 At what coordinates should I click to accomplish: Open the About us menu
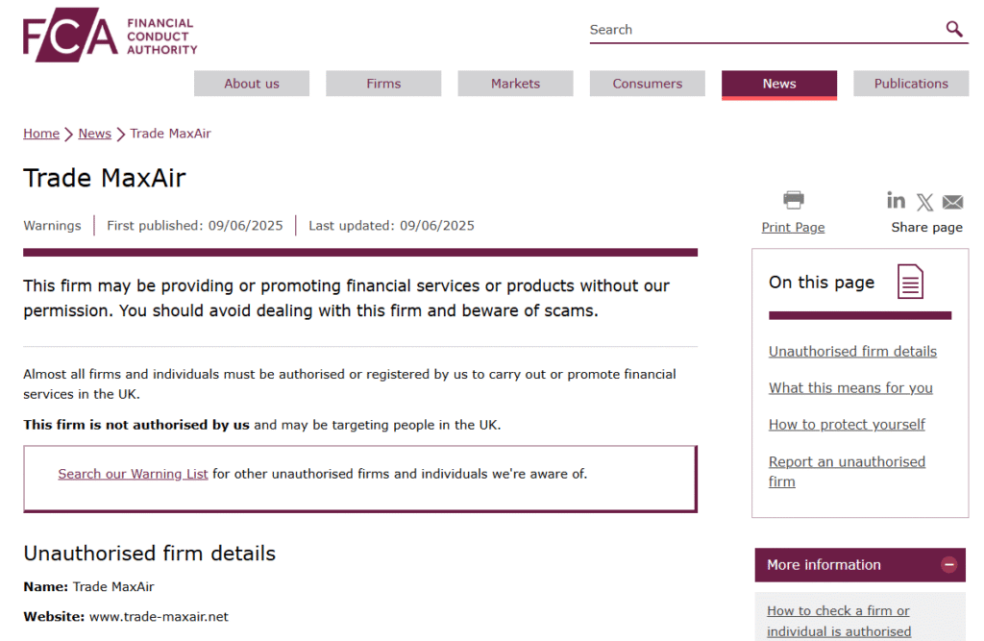pos(252,84)
